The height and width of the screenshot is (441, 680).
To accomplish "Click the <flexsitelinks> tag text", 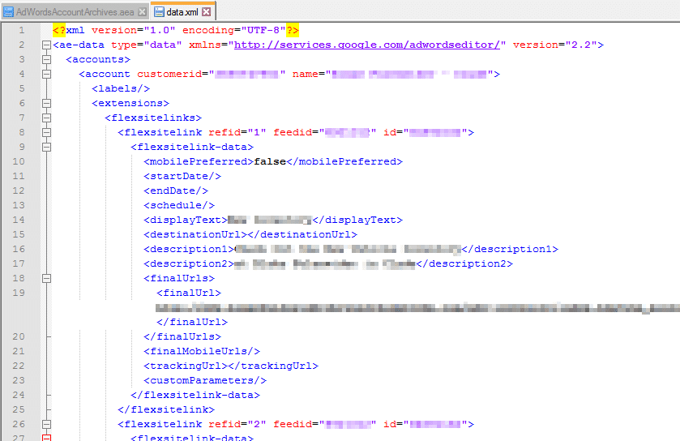I will click(153, 118).
